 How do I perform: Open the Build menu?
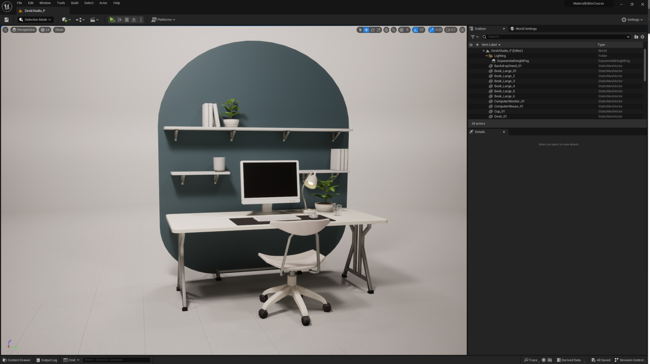coord(75,3)
